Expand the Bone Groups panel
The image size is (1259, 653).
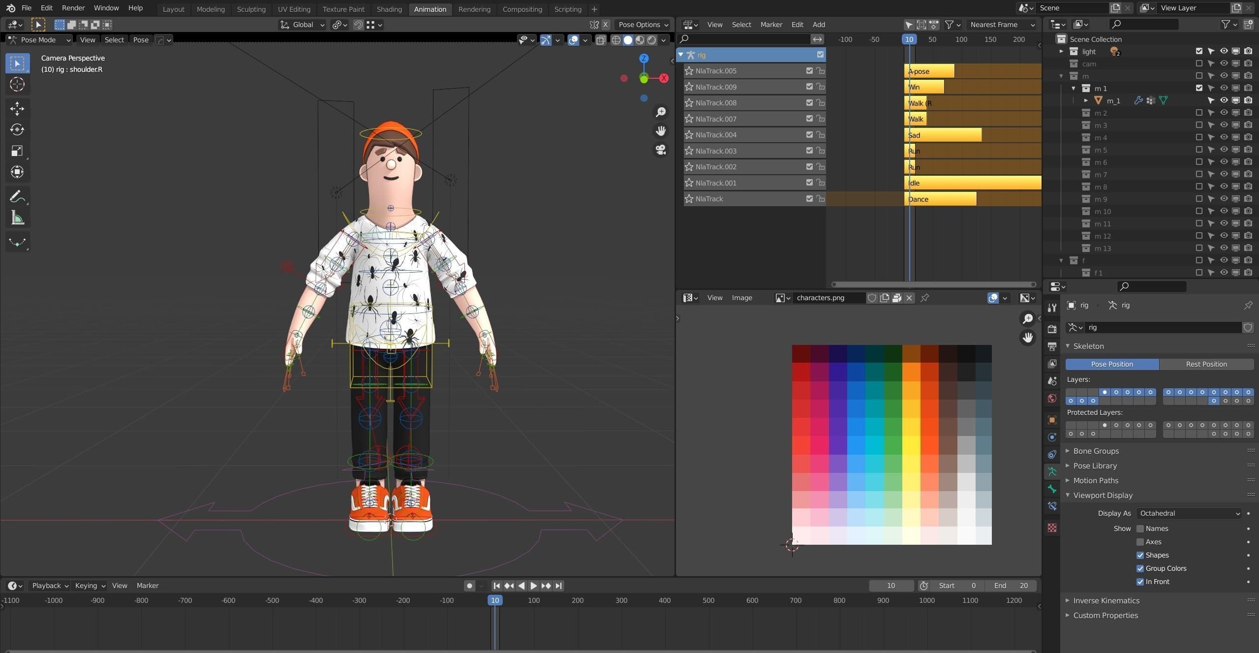click(x=1096, y=451)
